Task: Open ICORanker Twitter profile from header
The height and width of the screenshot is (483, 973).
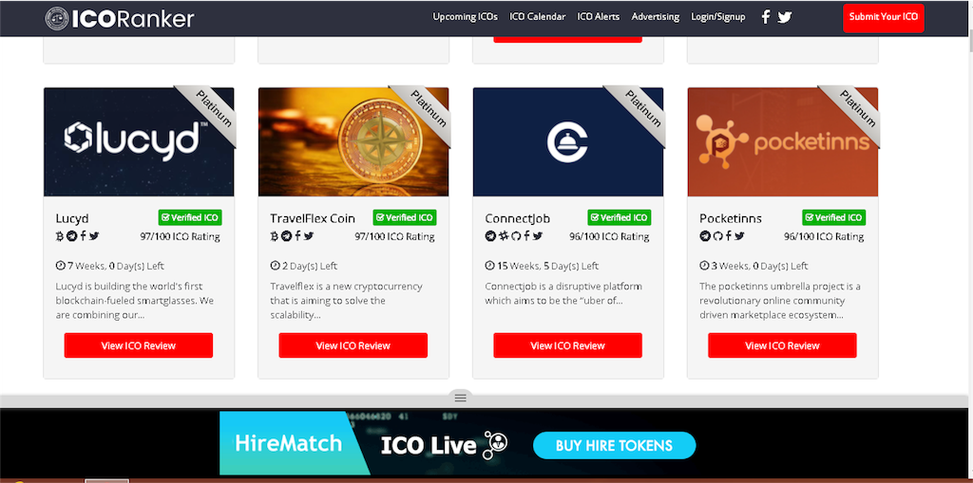Action: pyautogui.click(x=784, y=17)
